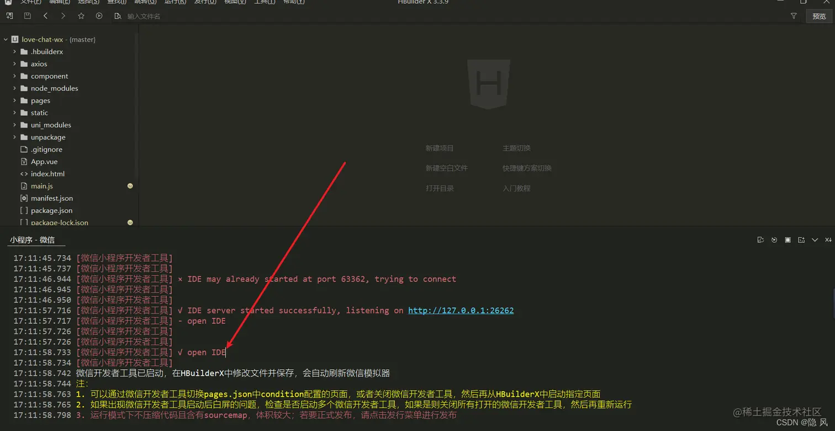Expand the unpackage folder
This screenshot has height=431, width=835.
point(15,137)
